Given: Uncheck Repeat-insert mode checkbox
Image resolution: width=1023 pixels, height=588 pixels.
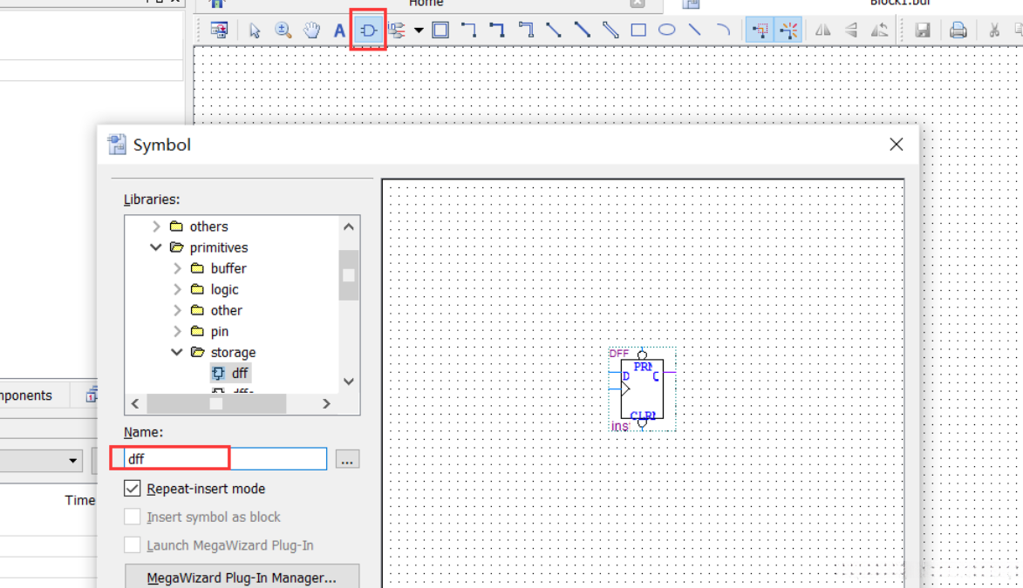Looking at the screenshot, I should (133, 489).
